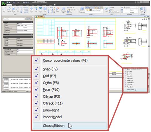This screenshot has width=151, height=132.
Task: Expand the Line tool dropdown arrow
Action: [x=4, y=12]
